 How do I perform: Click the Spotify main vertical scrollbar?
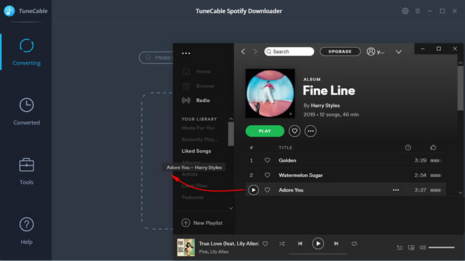point(460,89)
